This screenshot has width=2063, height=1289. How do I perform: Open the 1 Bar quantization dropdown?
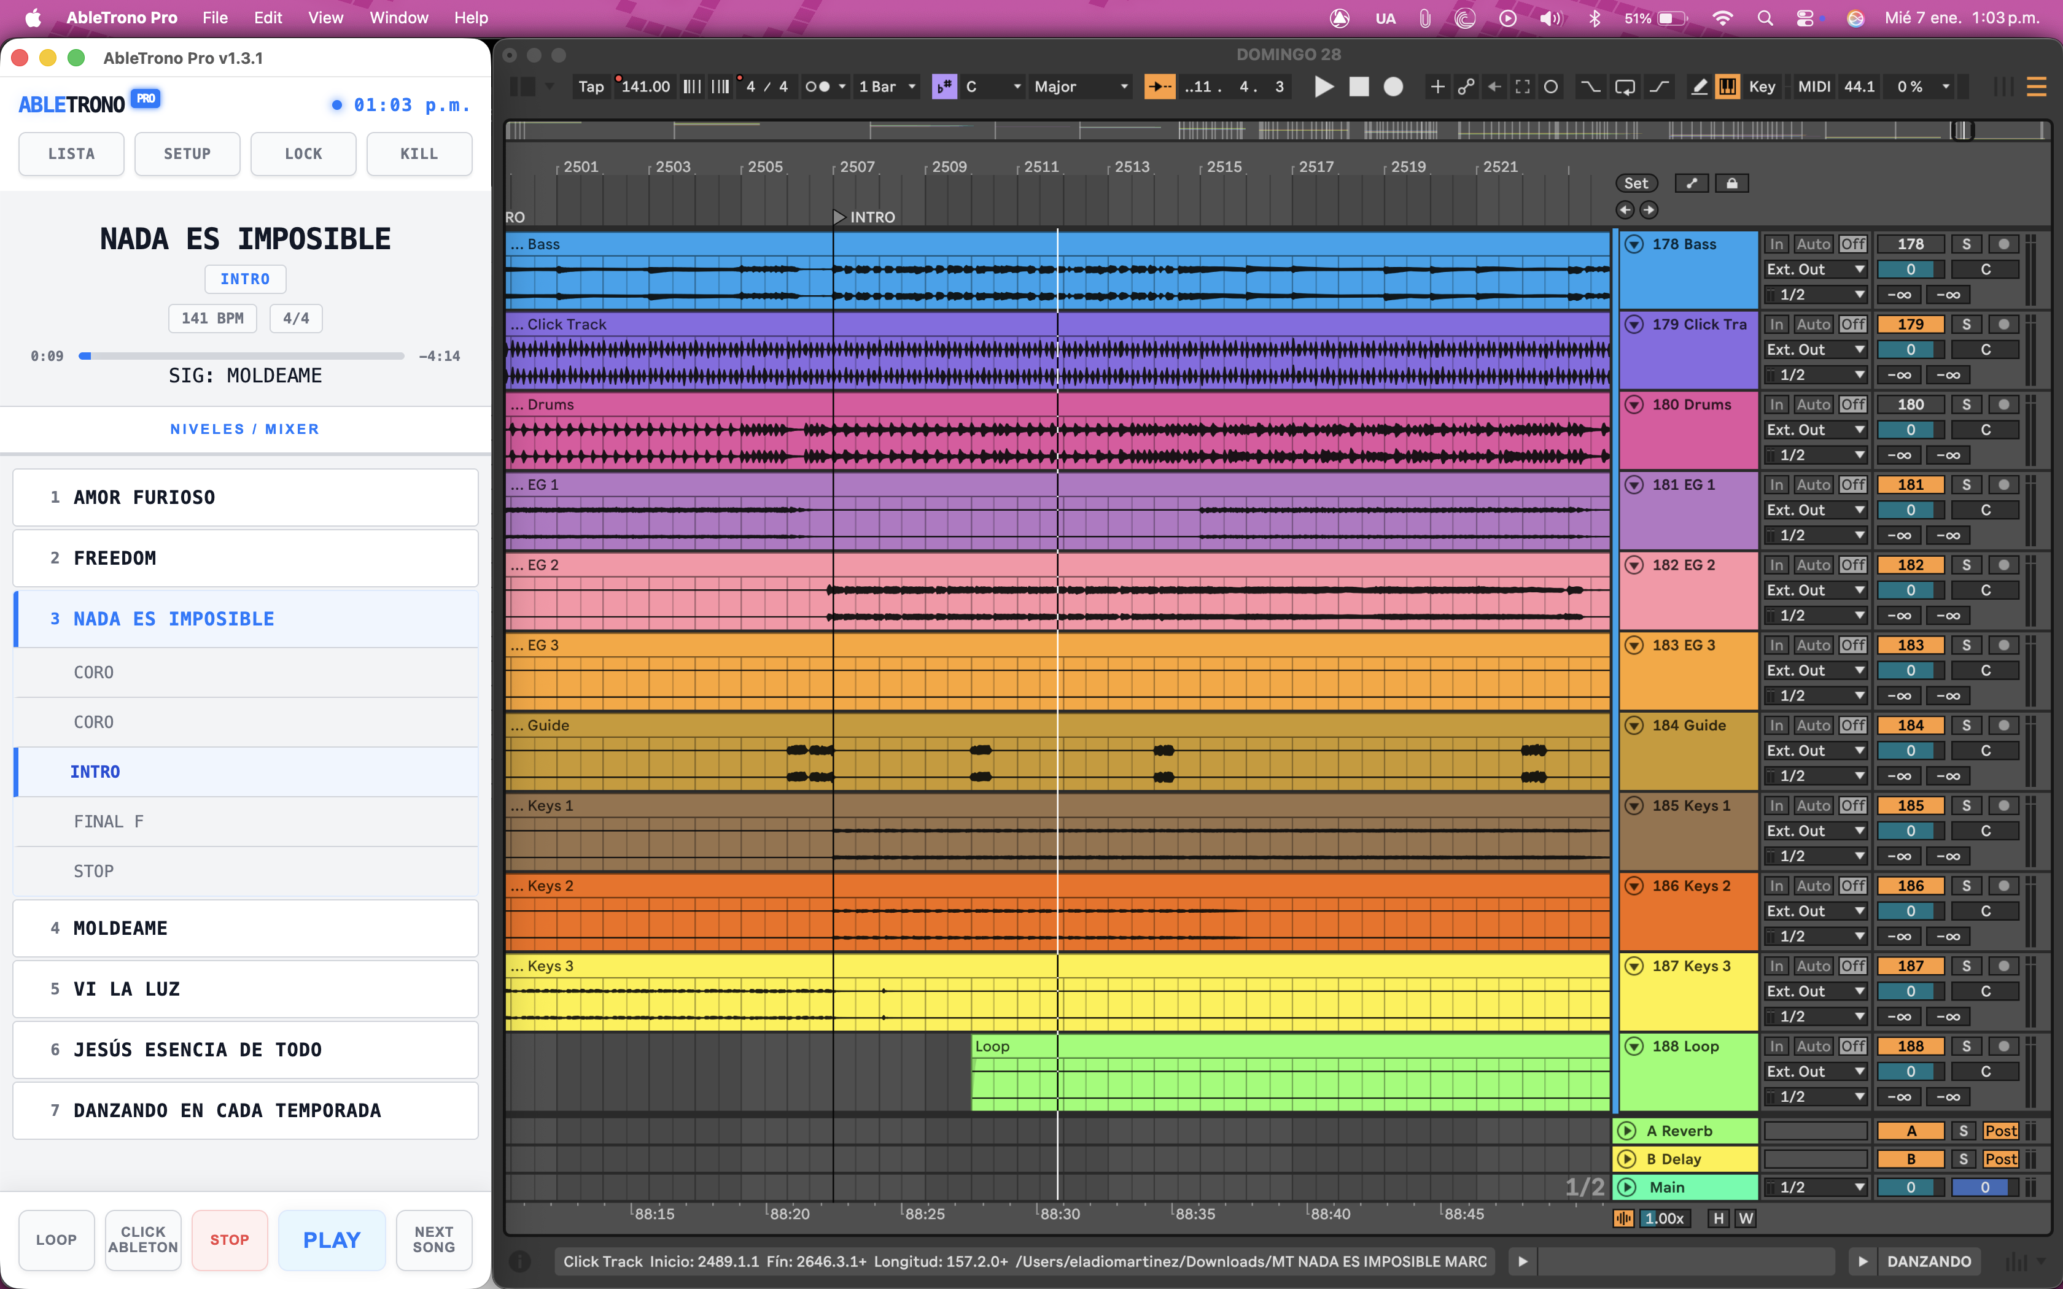(887, 86)
